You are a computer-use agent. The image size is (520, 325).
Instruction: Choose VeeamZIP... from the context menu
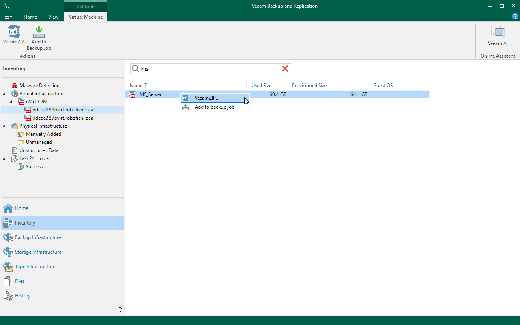215,98
